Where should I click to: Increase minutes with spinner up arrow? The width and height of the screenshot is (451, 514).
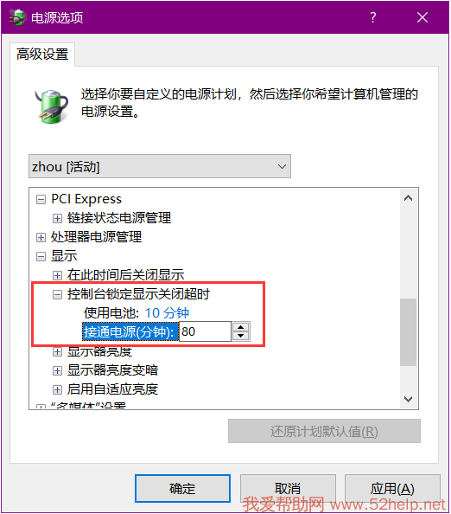point(240,327)
